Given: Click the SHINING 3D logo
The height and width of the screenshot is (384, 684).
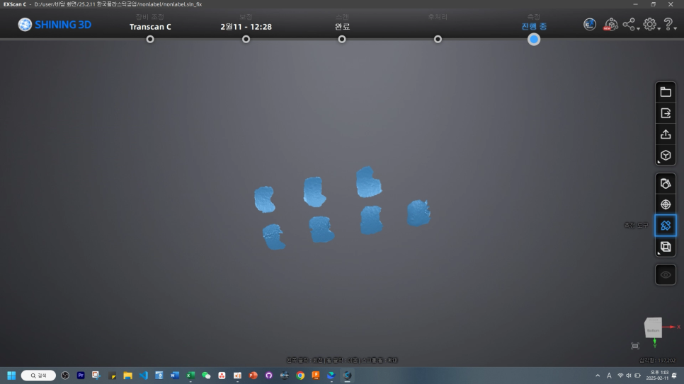Looking at the screenshot, I should click(55, 25).
